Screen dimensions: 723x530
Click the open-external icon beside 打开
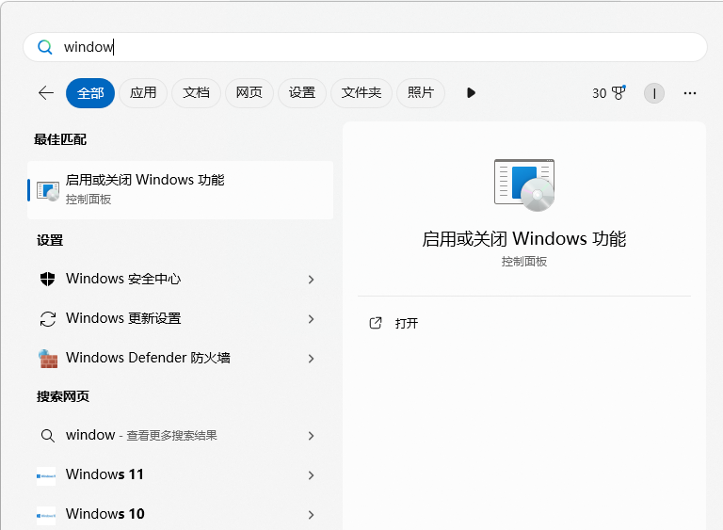[376, 323]
